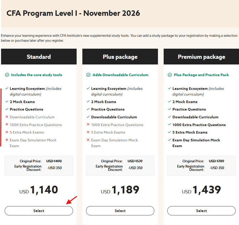Click the red X beside Exam Day Simulation Mock in Standard
The height and width of the screenshot is (225, 239).
click(x=7, y=140)
